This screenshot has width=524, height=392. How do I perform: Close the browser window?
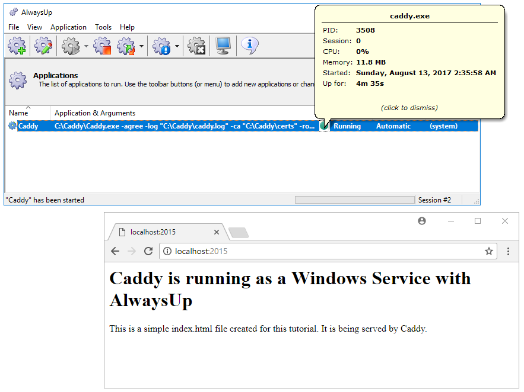504,221
